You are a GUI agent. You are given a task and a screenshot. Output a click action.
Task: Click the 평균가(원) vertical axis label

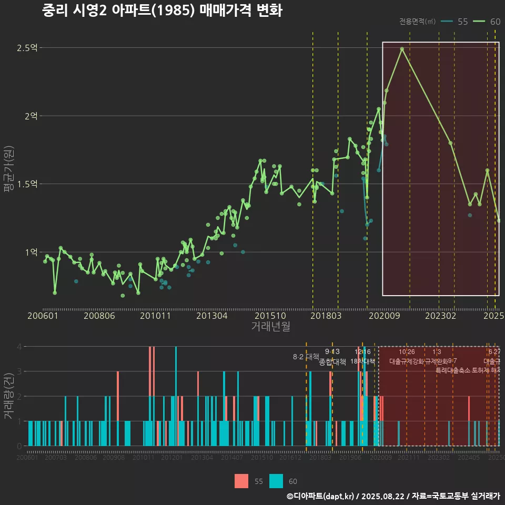[x=7, y=168]
